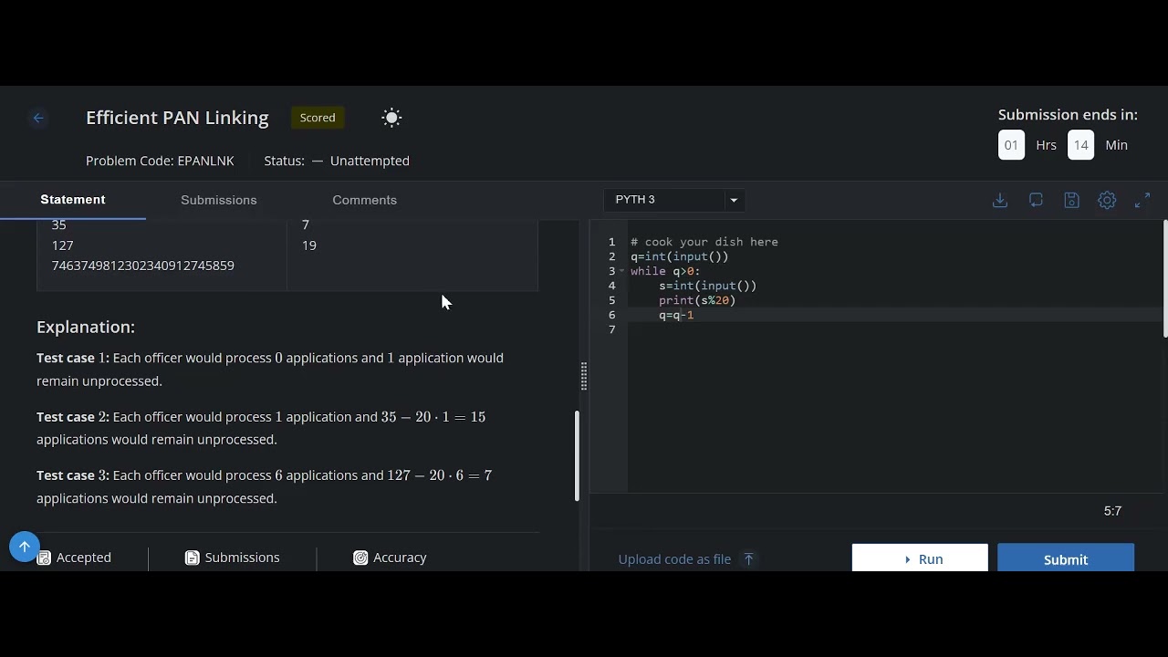Screen dimensions: 1168x657
Task: Click the sample output value '7'
Action: pos(306,225)
